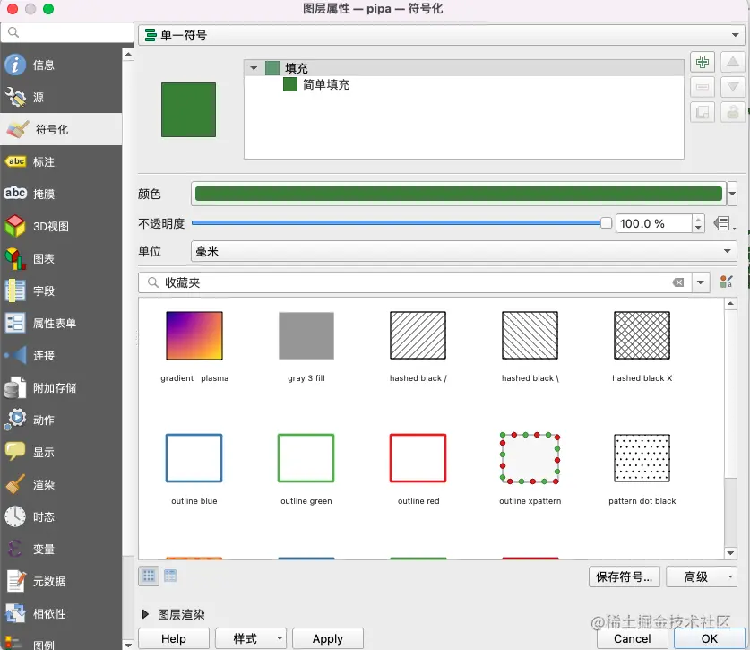
Task: Open the style manager icon
Action: 726,282
